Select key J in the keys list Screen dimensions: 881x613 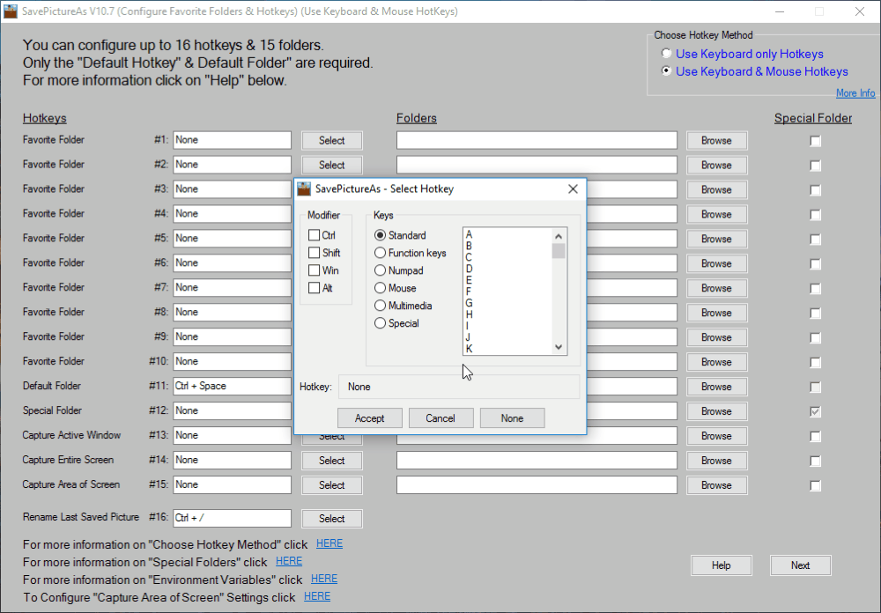pos(468,336)
